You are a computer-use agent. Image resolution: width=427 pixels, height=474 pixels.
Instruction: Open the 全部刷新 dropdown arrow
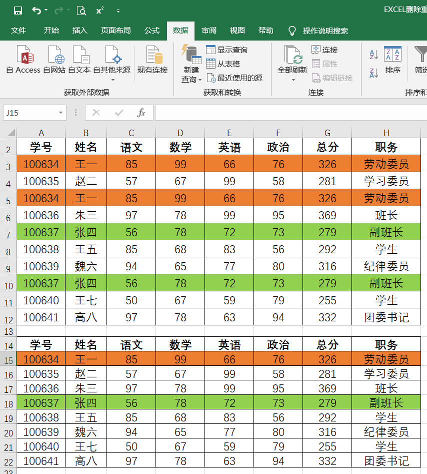(x=293, y=80)
